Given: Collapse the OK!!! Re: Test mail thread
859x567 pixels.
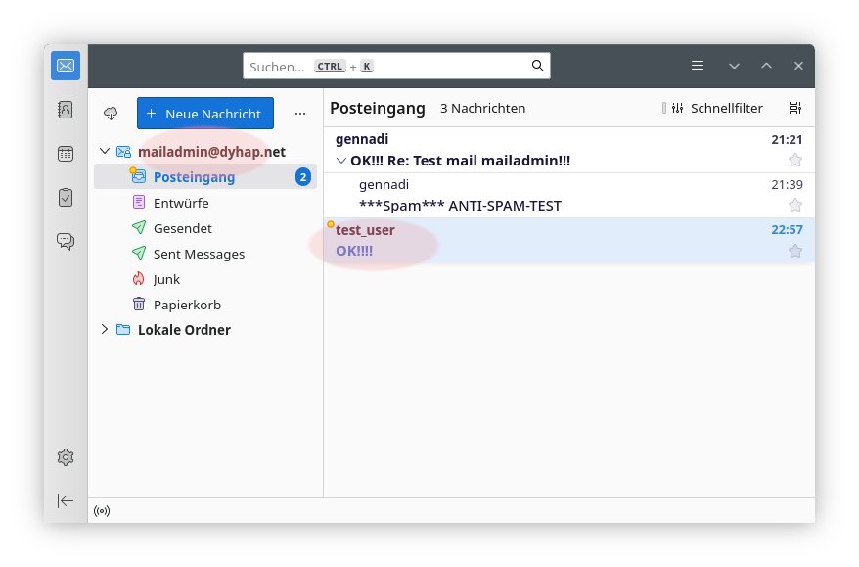Looking at the screenshot, I should pos(340,161).
